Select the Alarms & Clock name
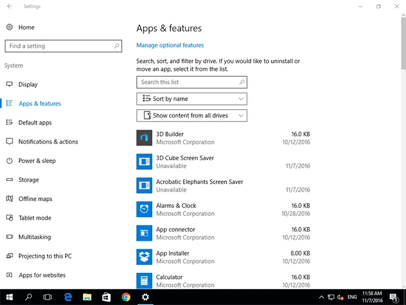Screen dimensions: 406x305 coord(176,206)
